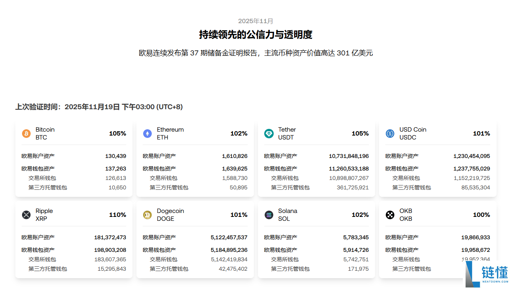Image resolution: width=510 pixels, height=288 pixels.
Task: Select the Ethereum ETH card title
Action: pos(170,134)
